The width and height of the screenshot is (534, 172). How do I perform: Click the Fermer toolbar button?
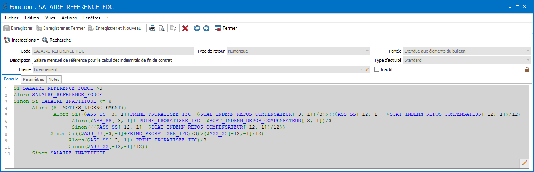226,28
